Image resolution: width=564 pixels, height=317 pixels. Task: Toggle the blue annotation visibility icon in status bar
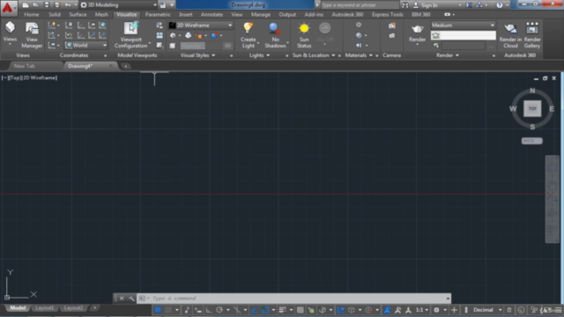(x=387, y=310)
